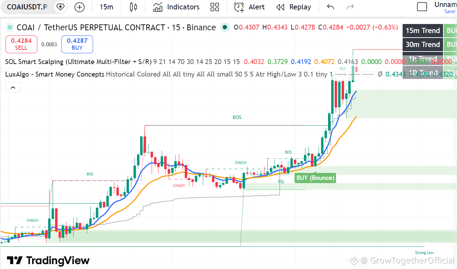The height and width of the screenshot is (269, 457).
Task: Open the 15m time interval selector
Action: coord(106,7)
